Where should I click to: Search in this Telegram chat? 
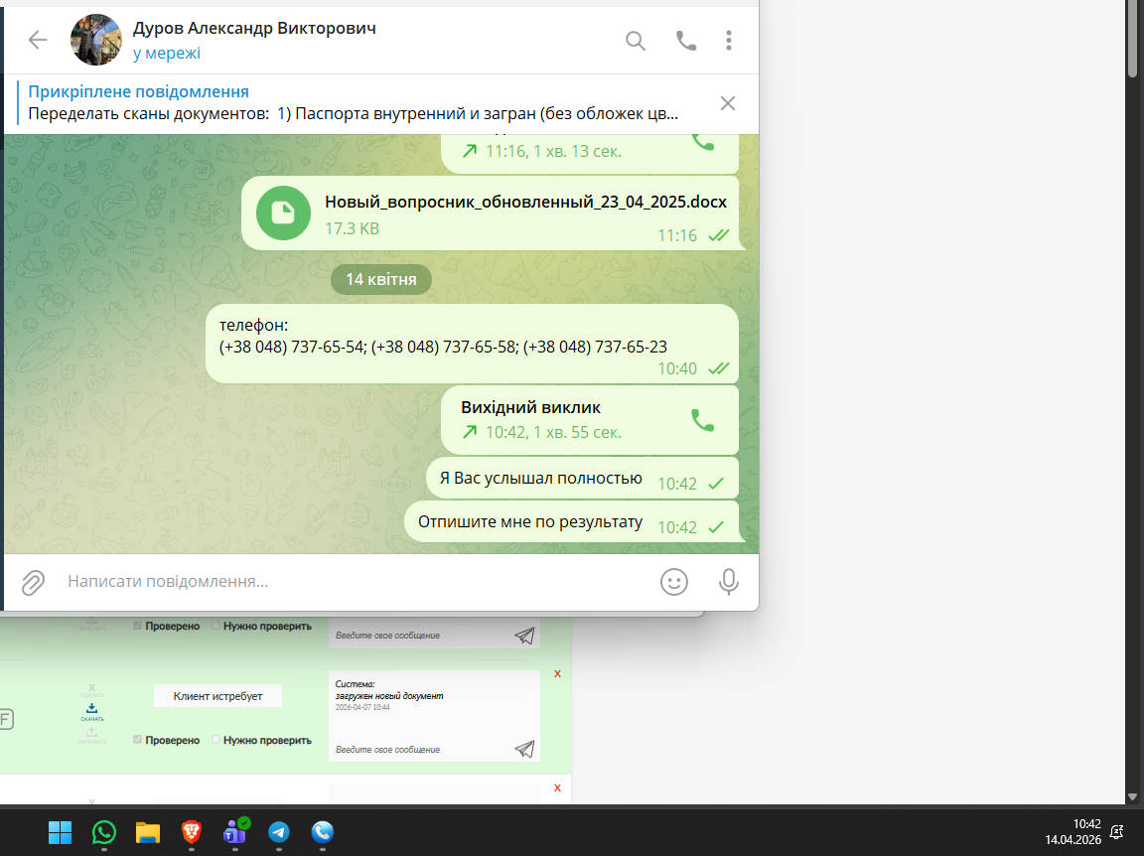click(636, 41)
